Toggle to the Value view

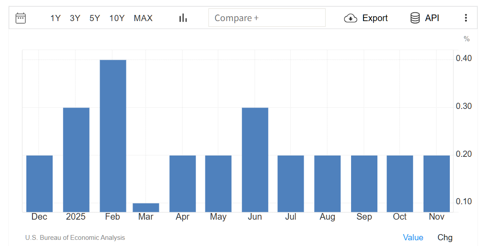pyautogui.click(x=413, y=237)
